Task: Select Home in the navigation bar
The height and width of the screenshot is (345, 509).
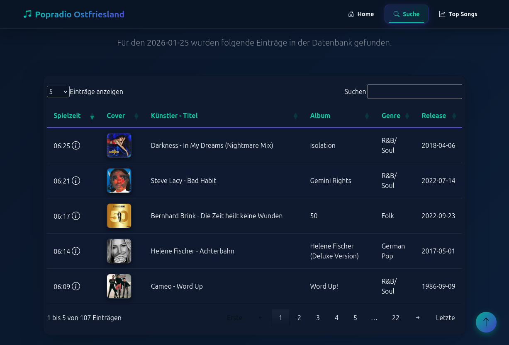Action: pyautogui.click(x=365, y=14)
